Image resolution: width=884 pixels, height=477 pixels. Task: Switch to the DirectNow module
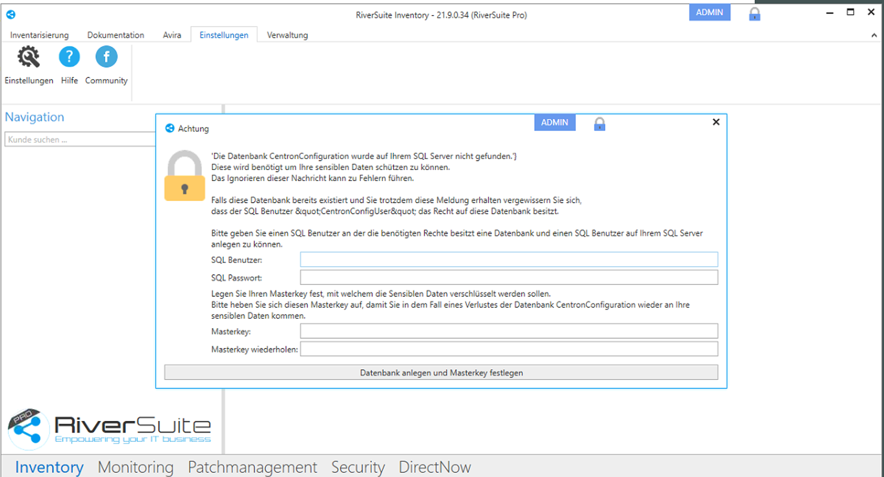[435, 467]
